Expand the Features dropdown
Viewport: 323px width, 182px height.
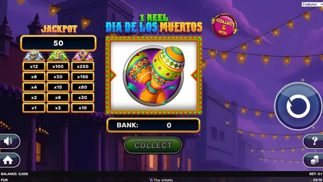tap(312, 4)
